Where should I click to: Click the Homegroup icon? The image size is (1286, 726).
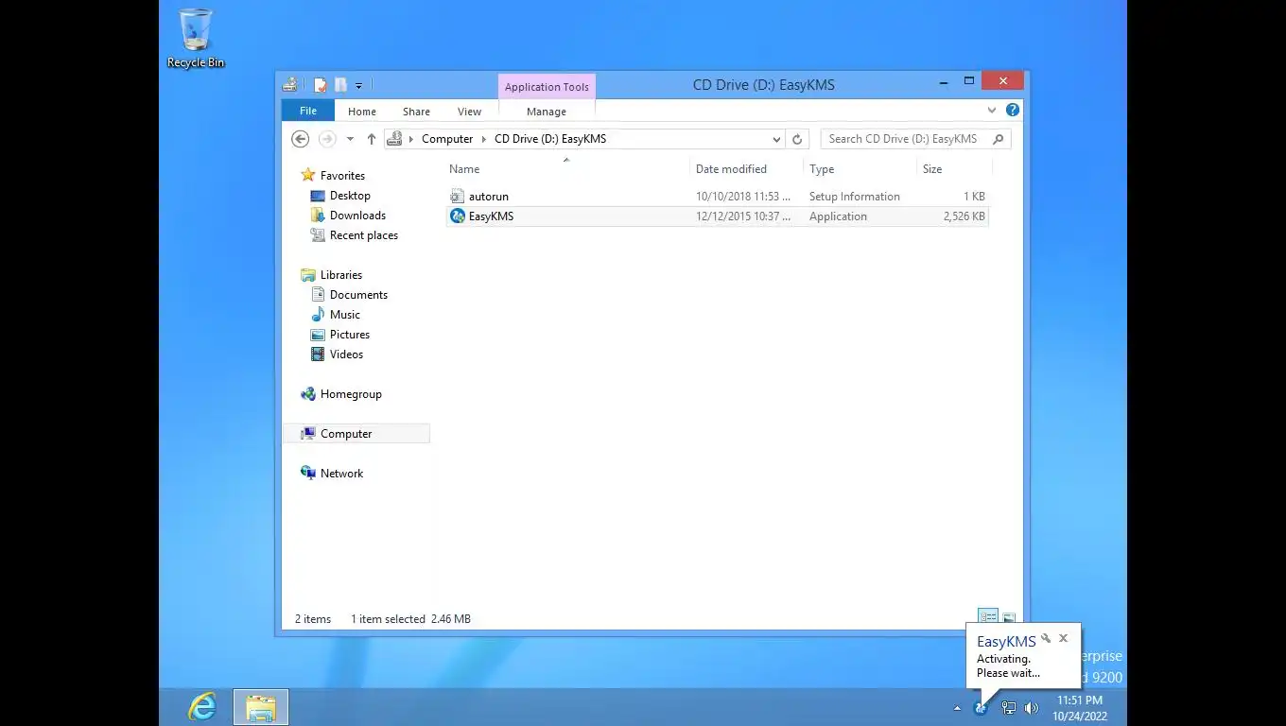[x=308, y=394]
